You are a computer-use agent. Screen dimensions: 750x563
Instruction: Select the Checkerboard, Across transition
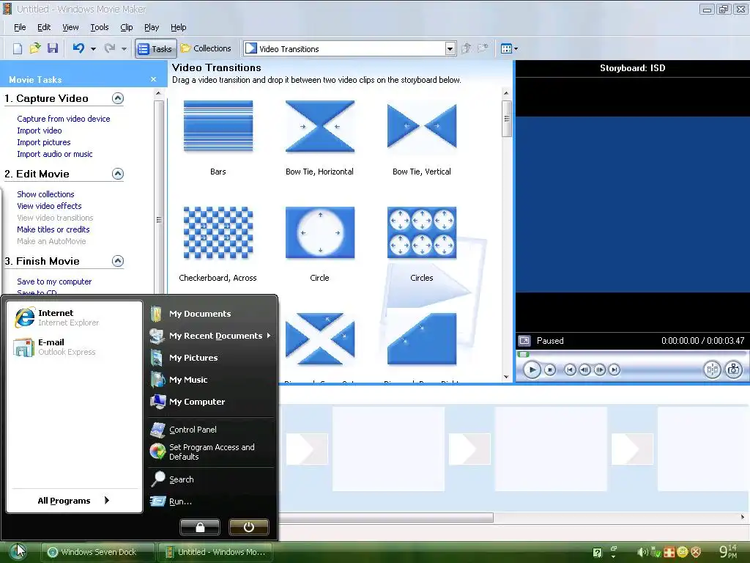(x=218, y=232)
